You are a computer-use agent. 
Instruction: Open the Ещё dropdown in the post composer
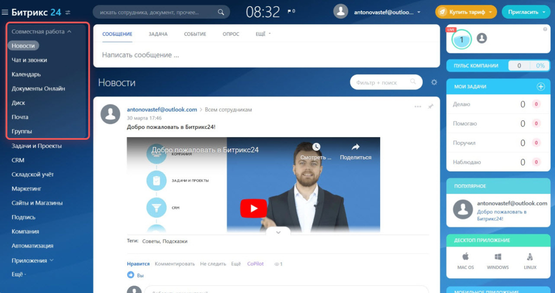(x=262, y=34)
